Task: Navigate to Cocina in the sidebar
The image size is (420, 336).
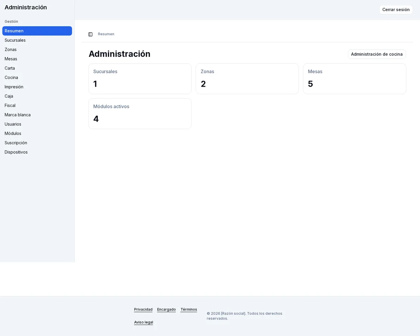Action: [x=37, y=78]
